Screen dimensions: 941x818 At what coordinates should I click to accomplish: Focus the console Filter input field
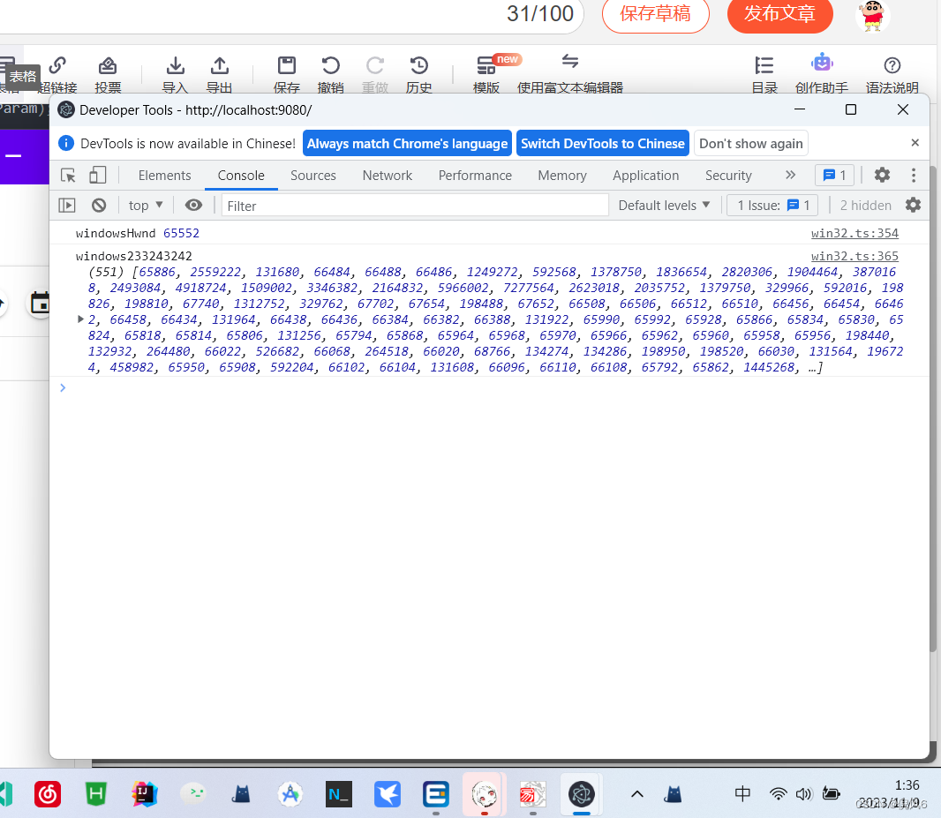[415, 206]
